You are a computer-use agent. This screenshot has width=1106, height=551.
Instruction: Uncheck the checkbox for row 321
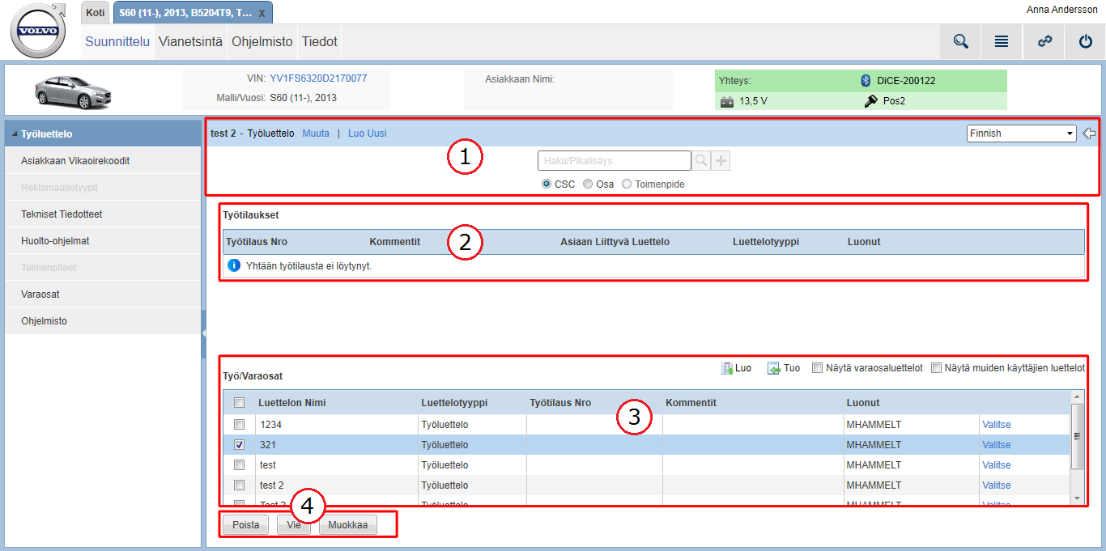point(239,445)
